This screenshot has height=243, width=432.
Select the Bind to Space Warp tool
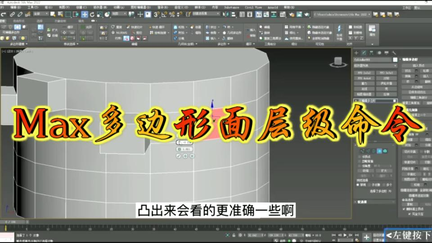(x=27, y=14)
